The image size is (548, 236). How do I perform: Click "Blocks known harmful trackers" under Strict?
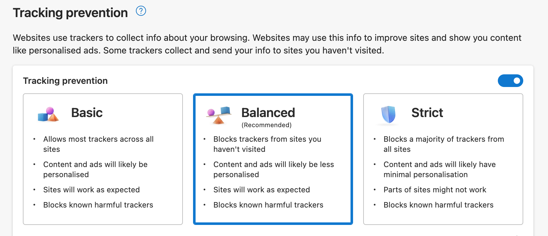click(438, 205)
